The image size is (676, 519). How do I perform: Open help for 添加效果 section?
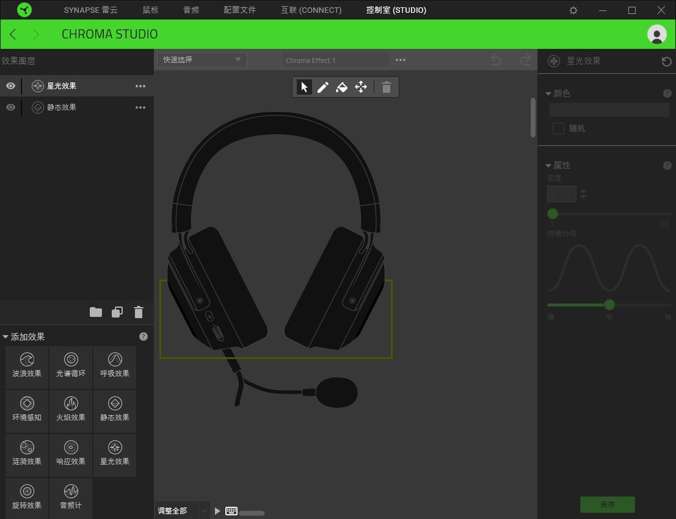click(x=144, y=336)
